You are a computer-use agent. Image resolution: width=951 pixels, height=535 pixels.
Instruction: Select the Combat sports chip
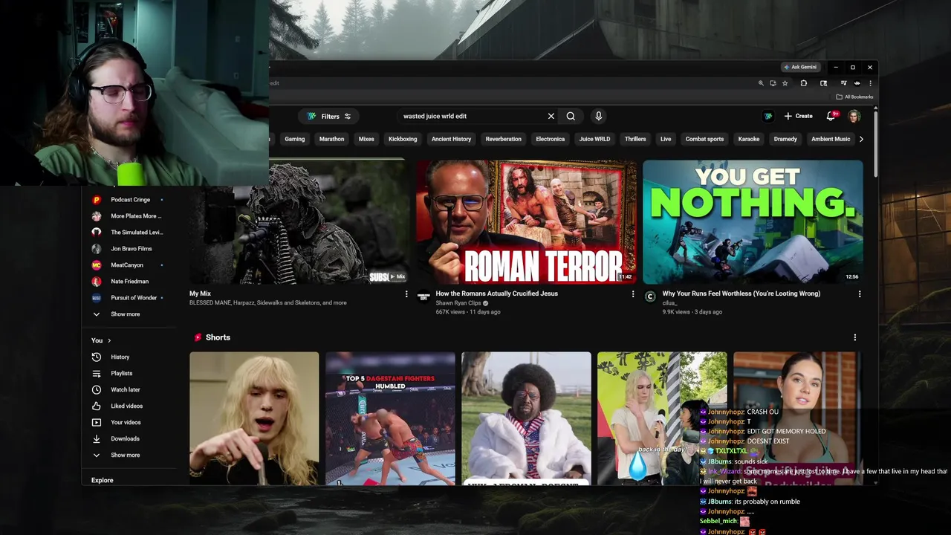704,139
